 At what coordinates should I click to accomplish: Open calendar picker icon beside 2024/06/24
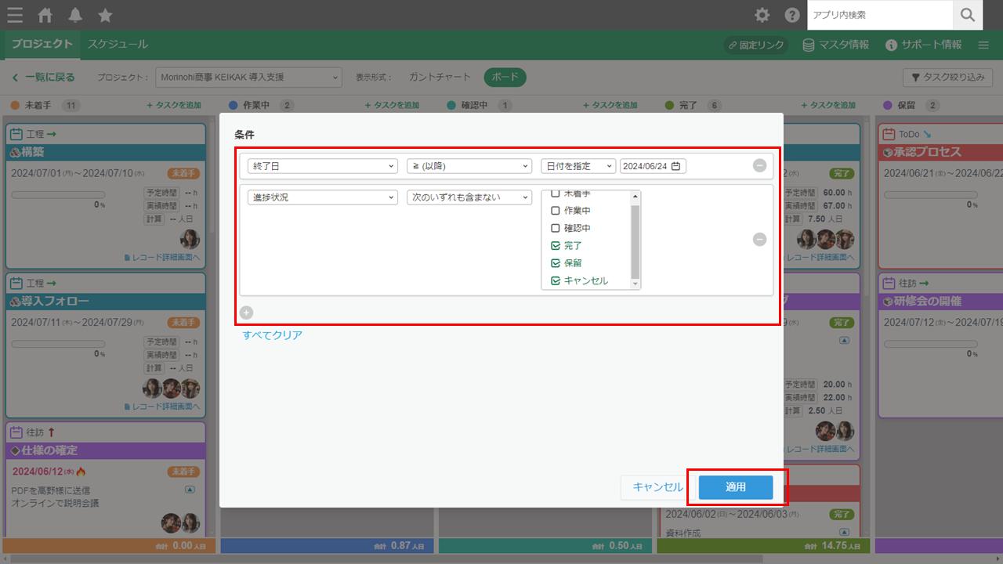point(676,166)
